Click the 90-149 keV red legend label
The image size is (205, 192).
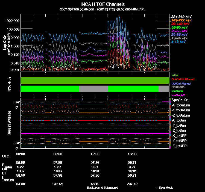[x=180, y=24]
